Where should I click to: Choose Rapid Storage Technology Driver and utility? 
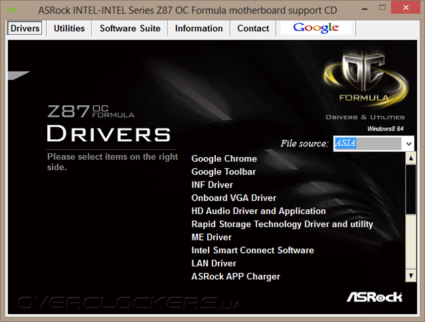pos(282,224)
